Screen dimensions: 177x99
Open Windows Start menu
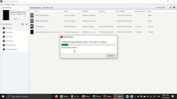point(3,97)
